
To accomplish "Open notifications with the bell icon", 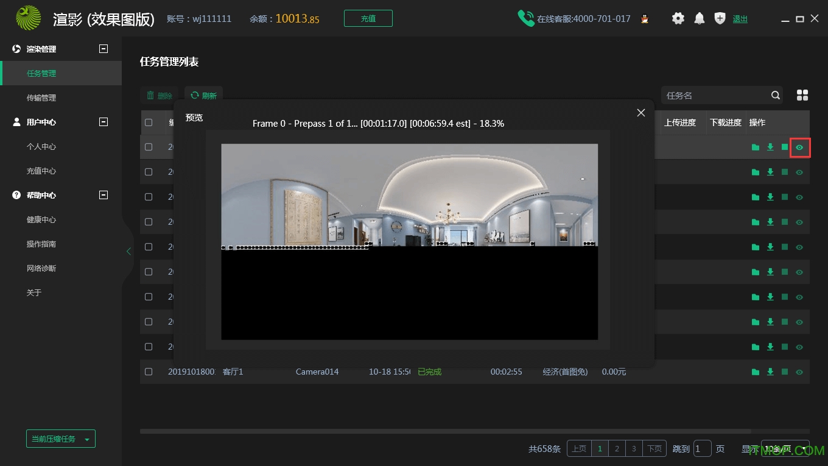I will (700, 18).
